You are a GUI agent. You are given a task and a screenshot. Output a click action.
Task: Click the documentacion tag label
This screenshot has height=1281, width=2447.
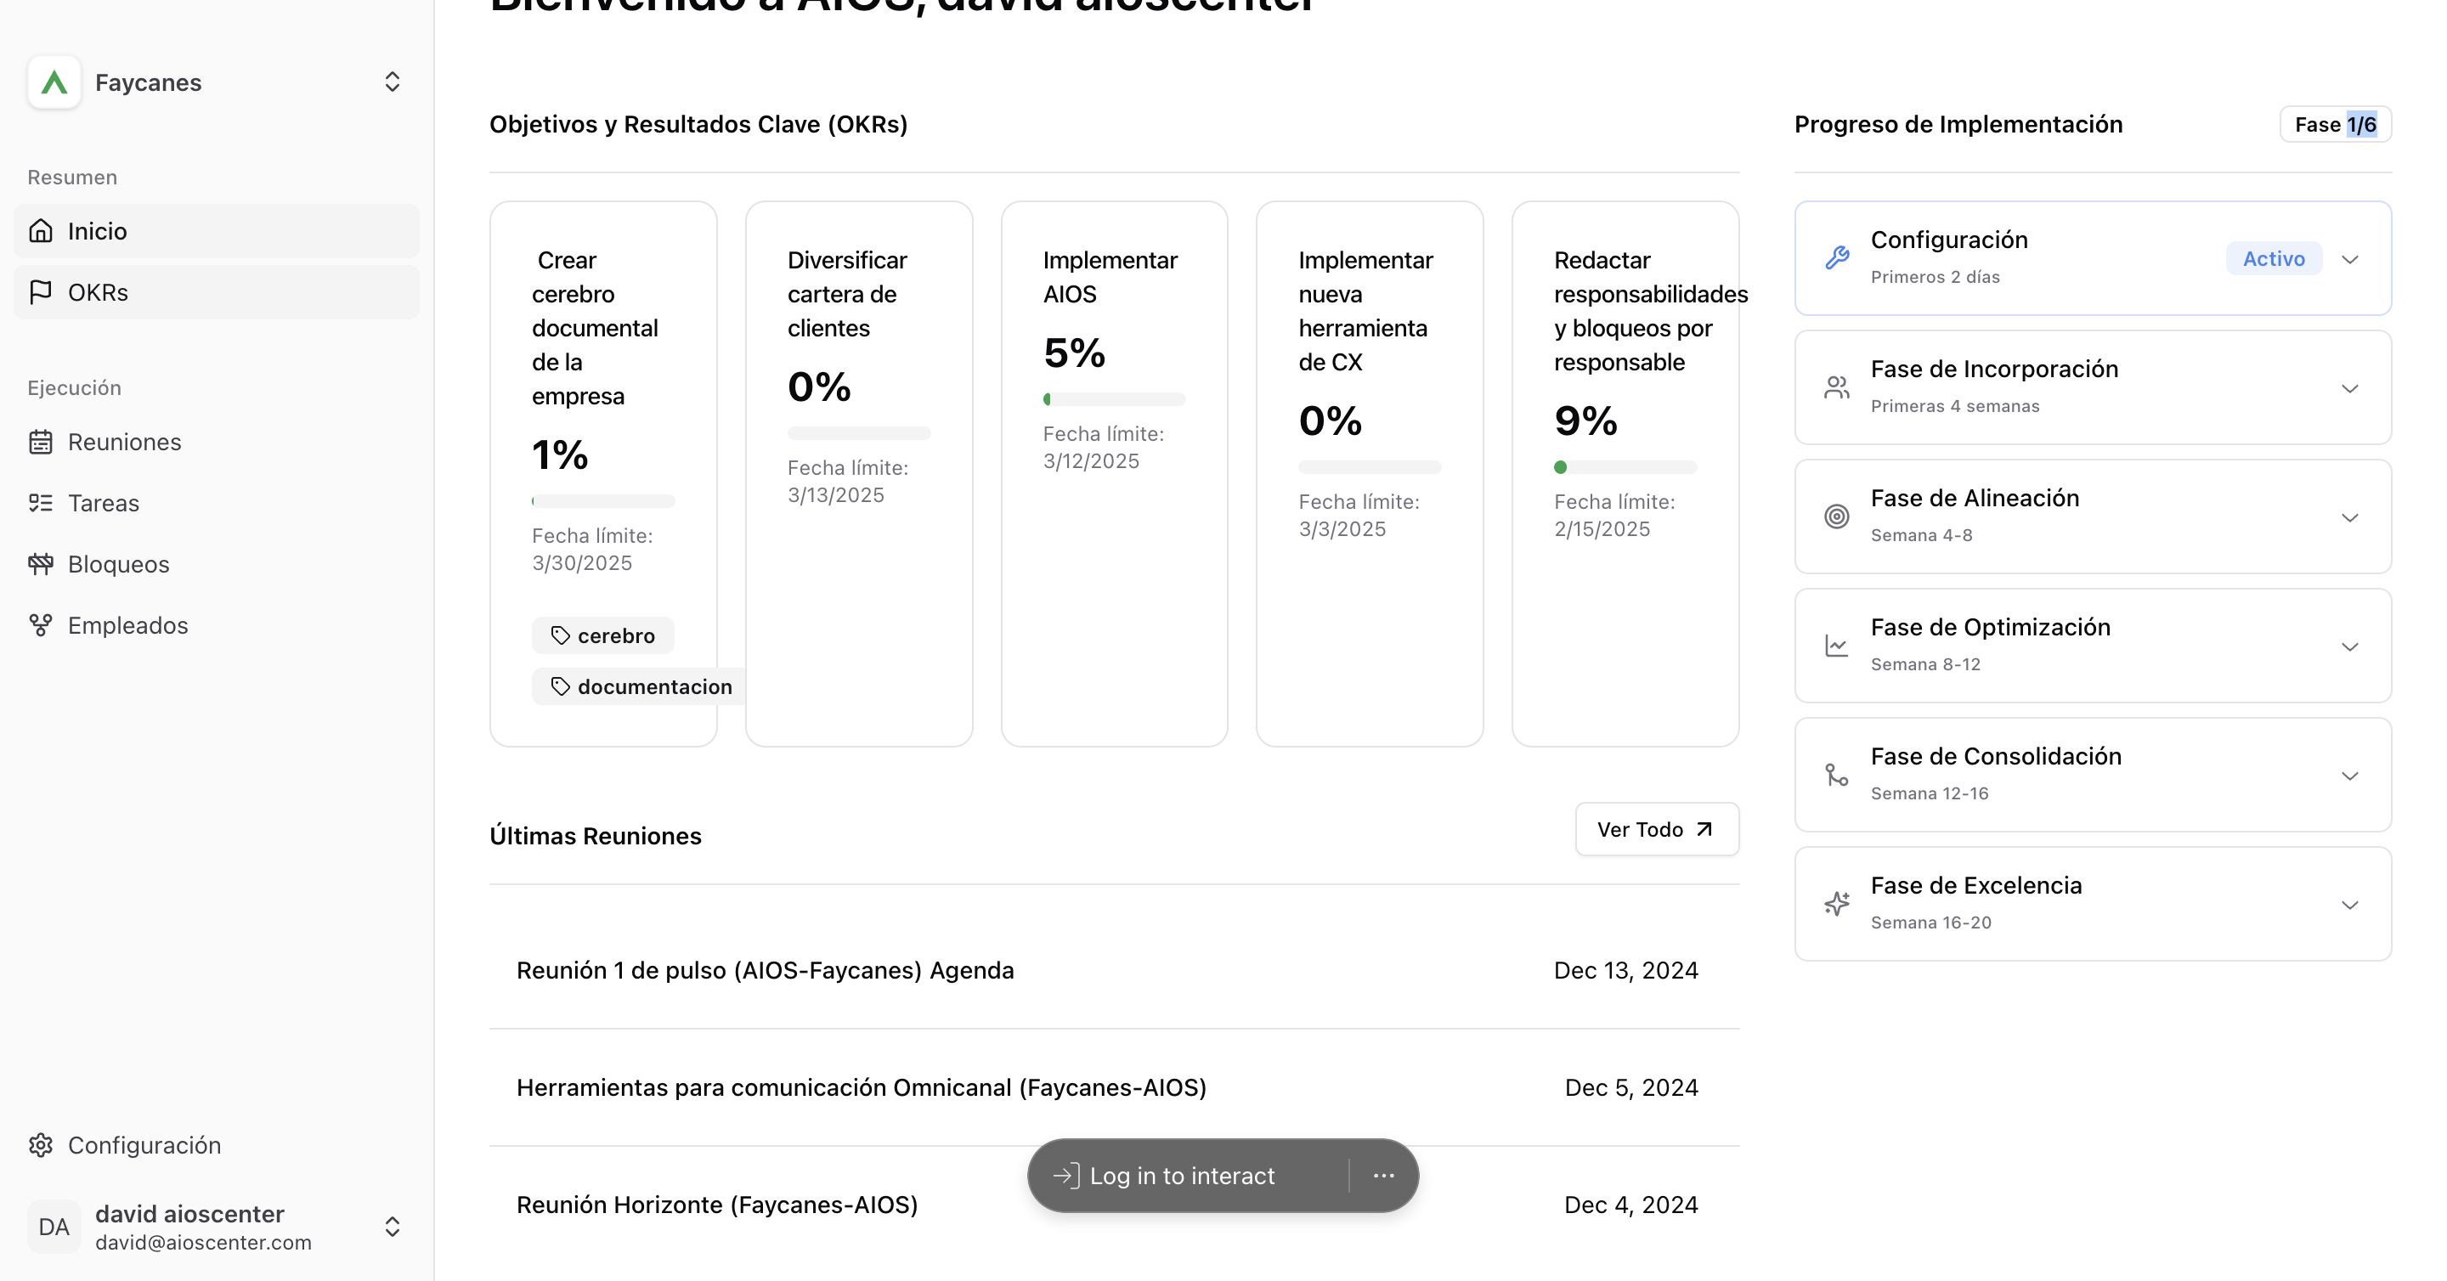point(654,686)
